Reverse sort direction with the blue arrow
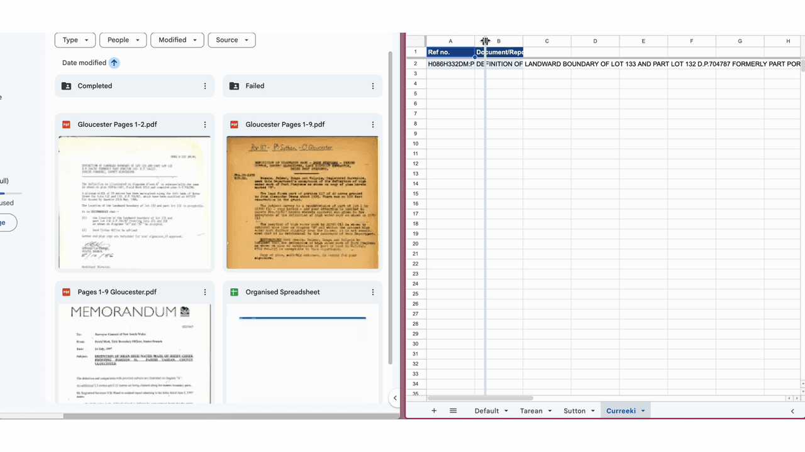This screenshot has height=452, width=805. (114, 63)
